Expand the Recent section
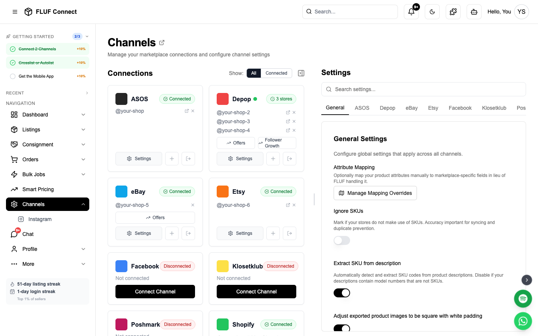538x336 pixels. (87, 93)
